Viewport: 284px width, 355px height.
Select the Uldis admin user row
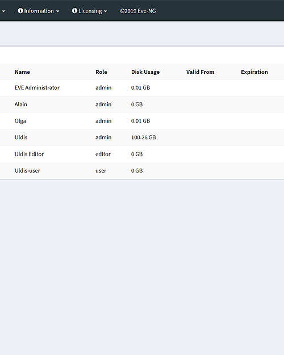[x=142, y=137]
